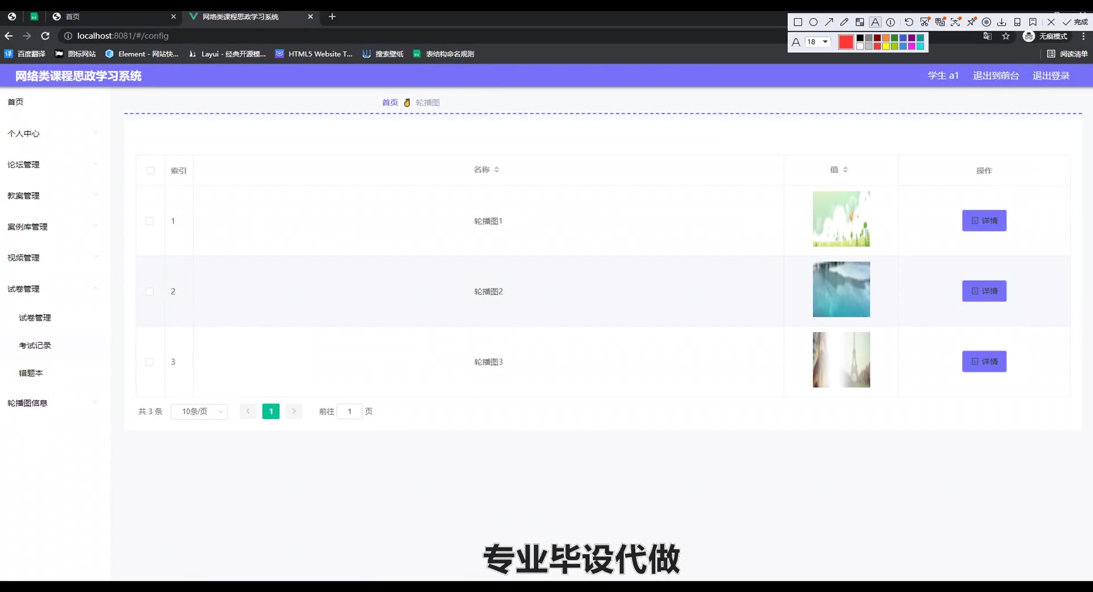The height and width of the screenshot is (592, 1093).
Task: Close the 首页 browser tab
Action: (x=174, y=17)
